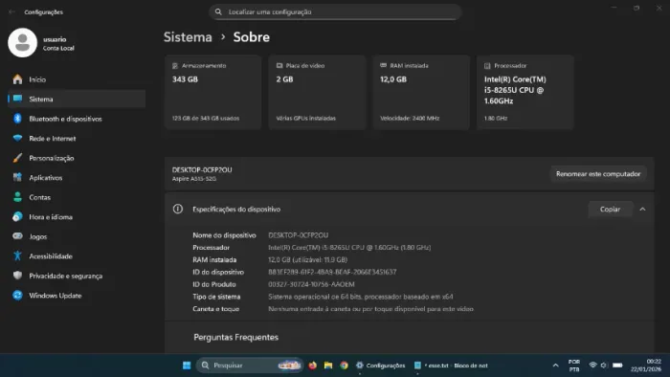Click the Localizar uma configuração search field
670x377 pixels.
click(335, 11)
